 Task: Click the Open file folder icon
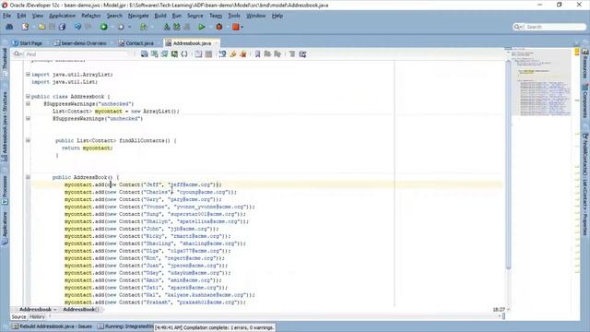click(41, 27)
